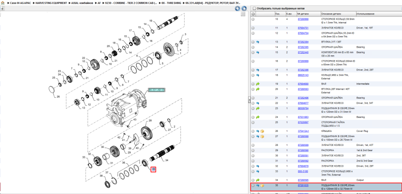Select callout 43 on gearbox housing
402x194 pixels.
click(x=135, y=119)
